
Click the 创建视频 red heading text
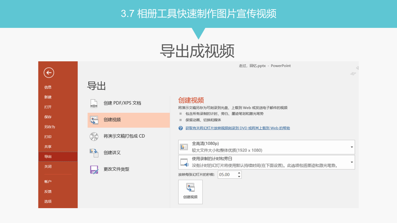[x=191, y=100]
